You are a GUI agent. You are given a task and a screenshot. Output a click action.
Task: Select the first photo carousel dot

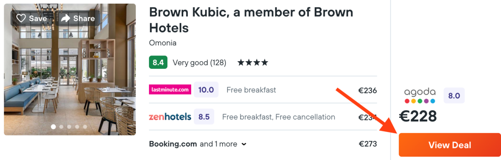click(x=53, y=127)
